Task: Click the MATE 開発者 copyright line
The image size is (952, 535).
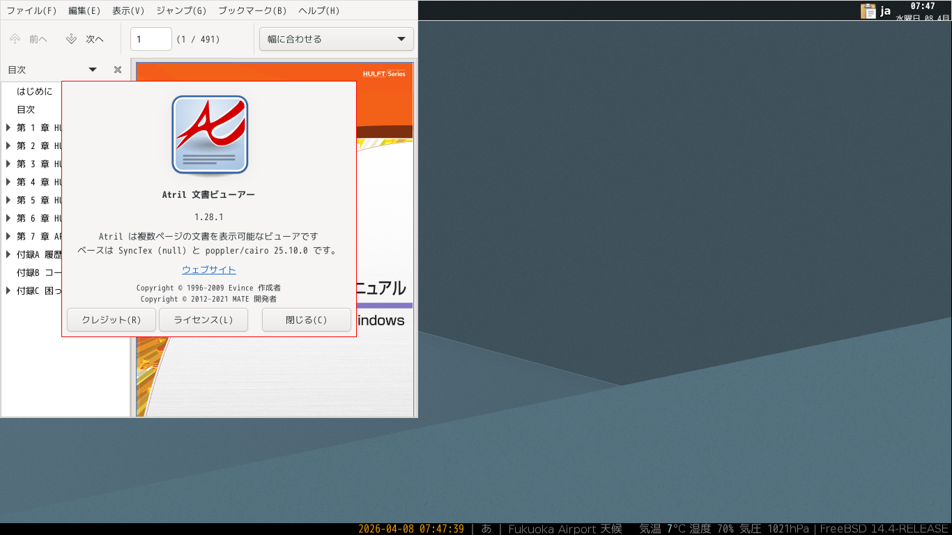Action: click(x=208, y=299)
